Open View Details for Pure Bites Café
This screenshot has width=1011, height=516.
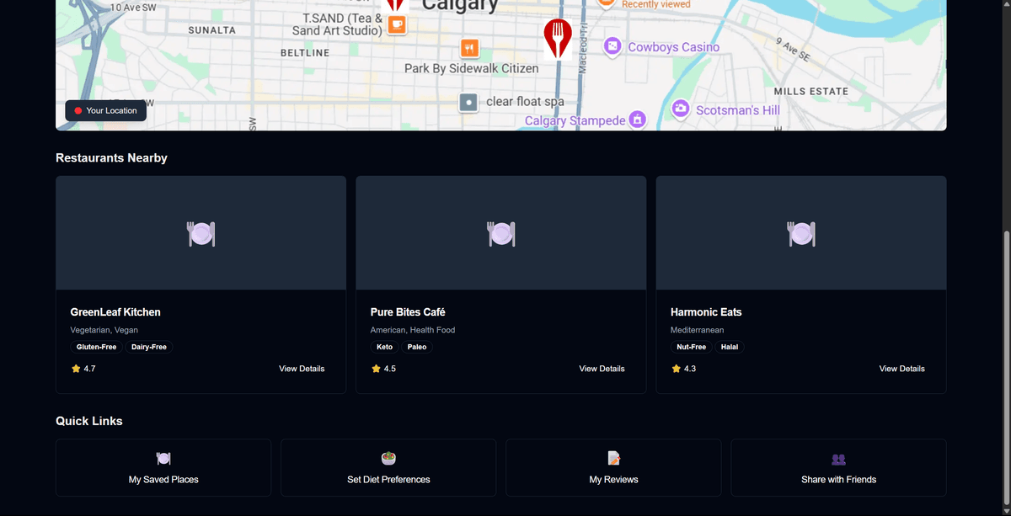point(602,368)
